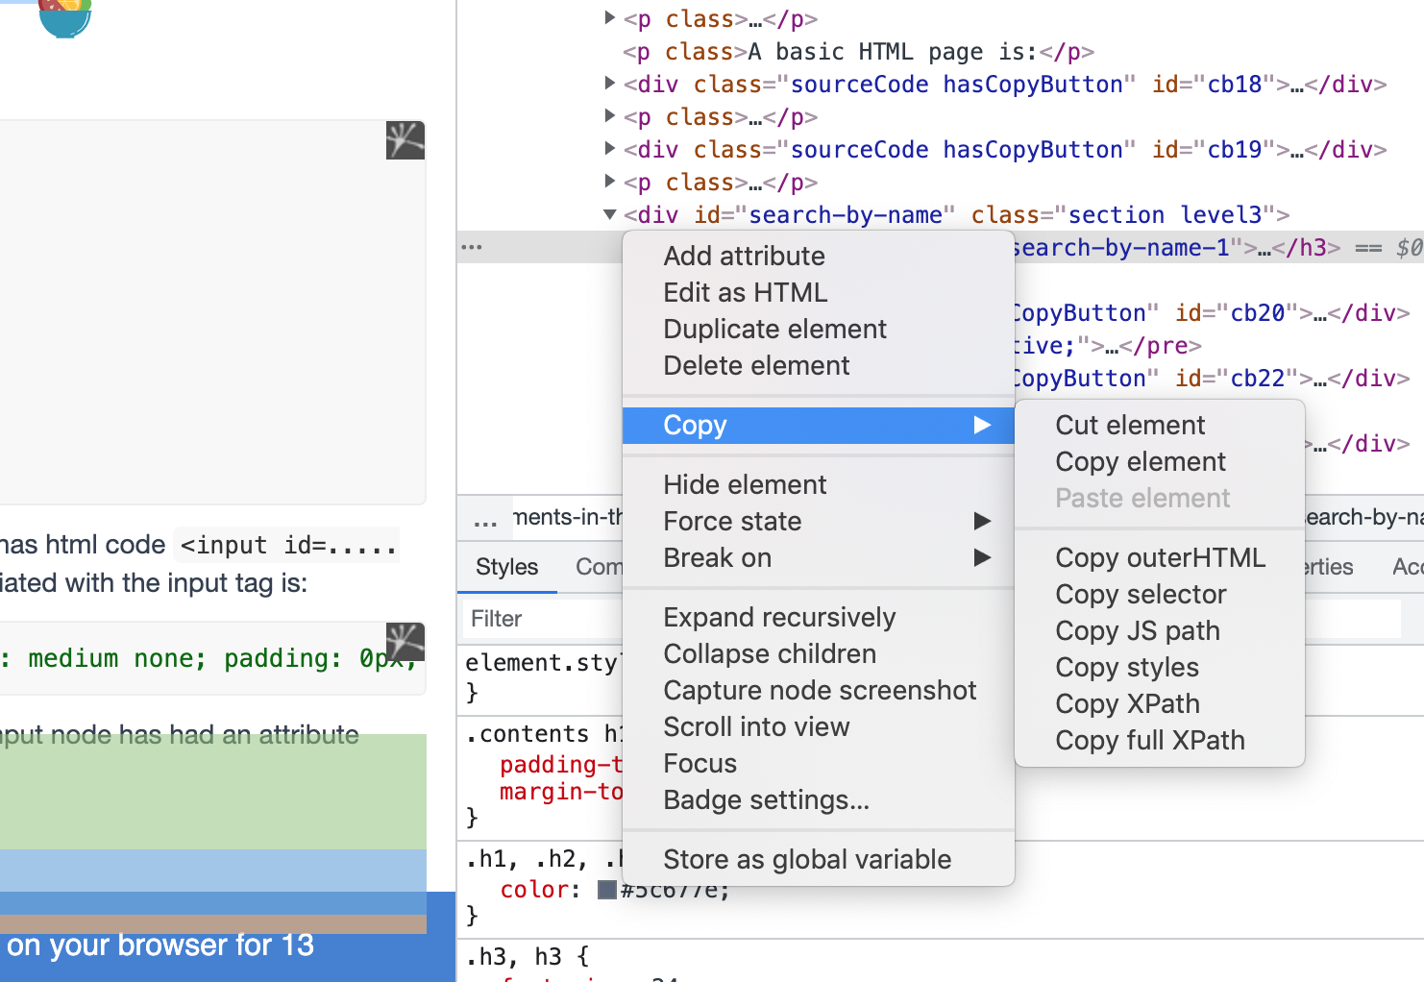Screen dimensions: 1424x982
Task: Select the cb22 div node in the DOM tree
Action: pos(1212,378)
